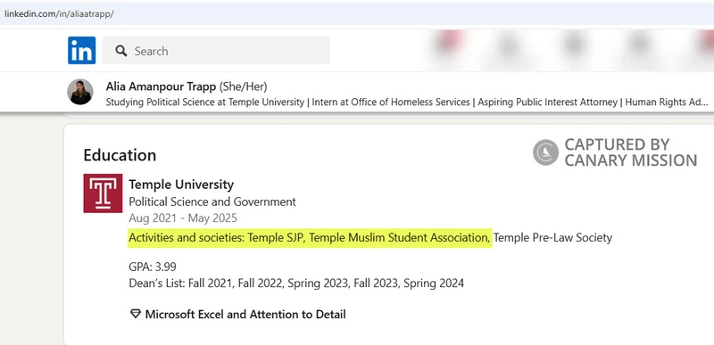This screenshot has width=714, height=345.
Task: Open Microsoft Excel and Attention to Detail skills
Action: [x=245, y=314]
